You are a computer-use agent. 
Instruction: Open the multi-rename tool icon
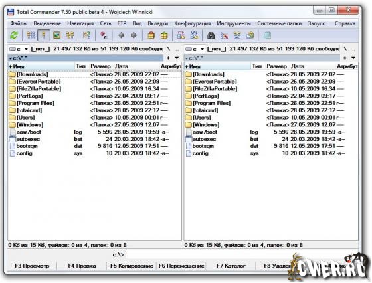pyautogui.click(x=224, y=35)
